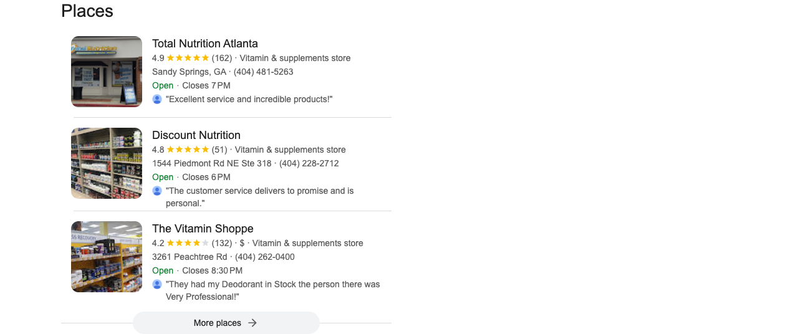The width and height of the screenshot is (798, 334).
Task: Open The Vitamin Shoppe listing title
Action: pyautogui.click(x=203, y=229)
